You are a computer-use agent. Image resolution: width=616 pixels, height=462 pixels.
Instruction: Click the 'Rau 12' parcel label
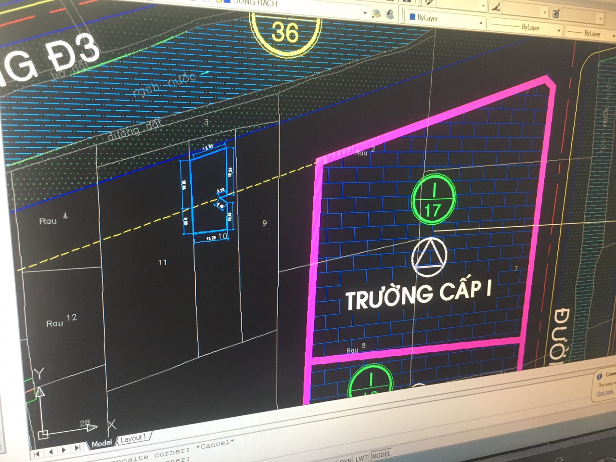click(x=62, y=321)
